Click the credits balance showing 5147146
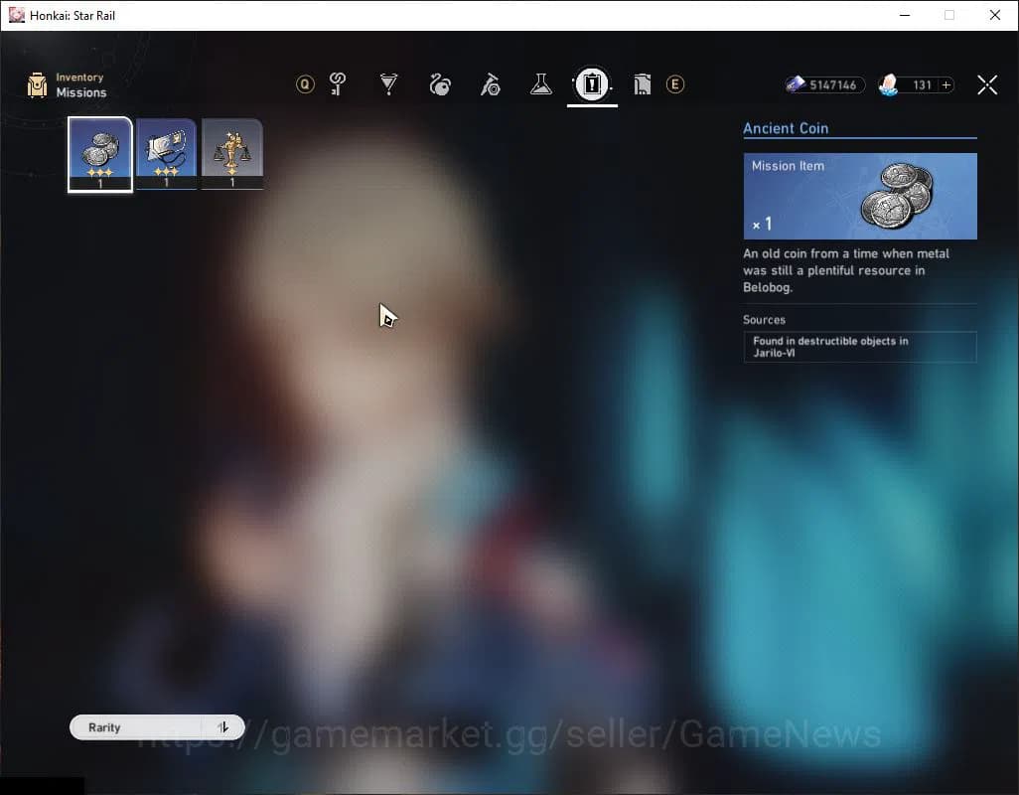 (824, 85)
